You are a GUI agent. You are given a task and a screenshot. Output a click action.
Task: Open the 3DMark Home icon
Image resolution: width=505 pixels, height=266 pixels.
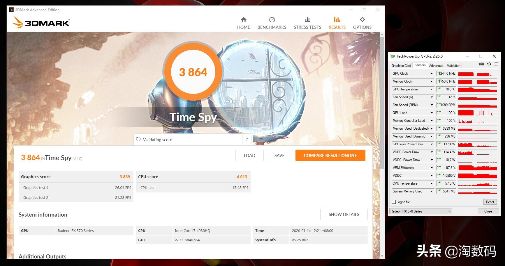click(x=244, y=19)
